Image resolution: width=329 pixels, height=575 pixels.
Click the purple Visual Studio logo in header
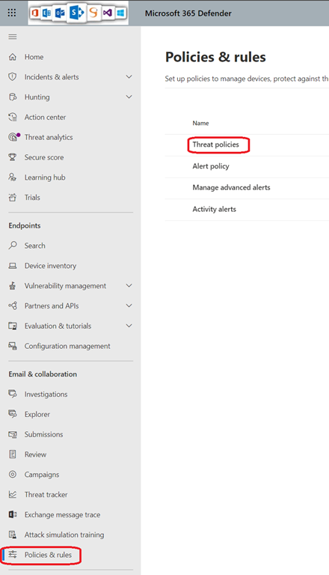pos(107,13)
